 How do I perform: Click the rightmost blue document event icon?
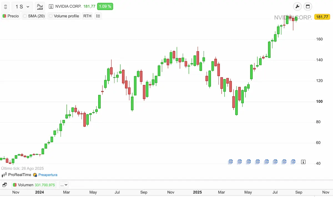point(293,162)
